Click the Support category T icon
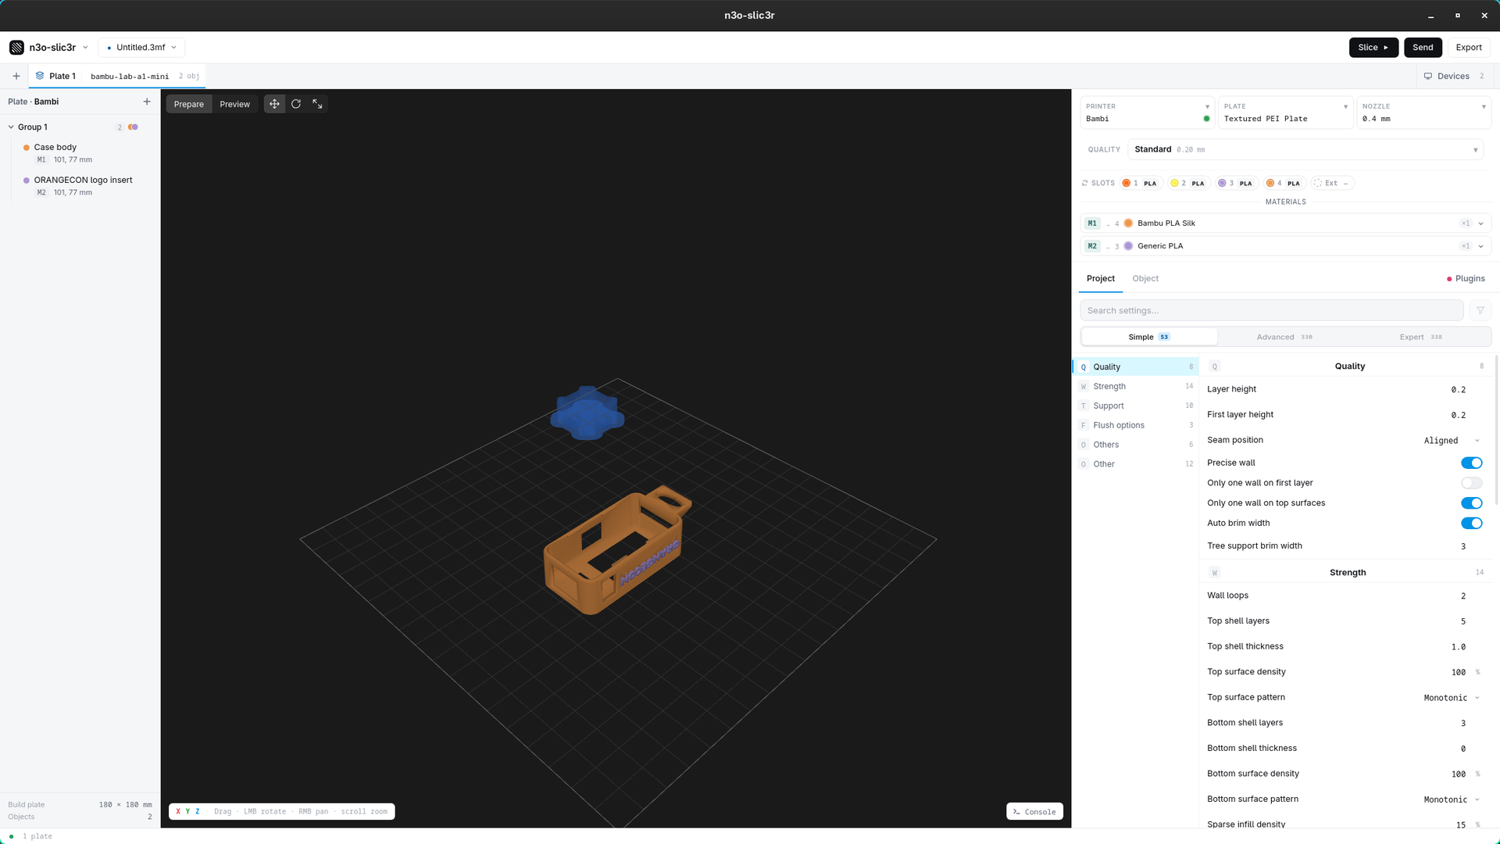 pyautogui.click(x=1084, y=406)
